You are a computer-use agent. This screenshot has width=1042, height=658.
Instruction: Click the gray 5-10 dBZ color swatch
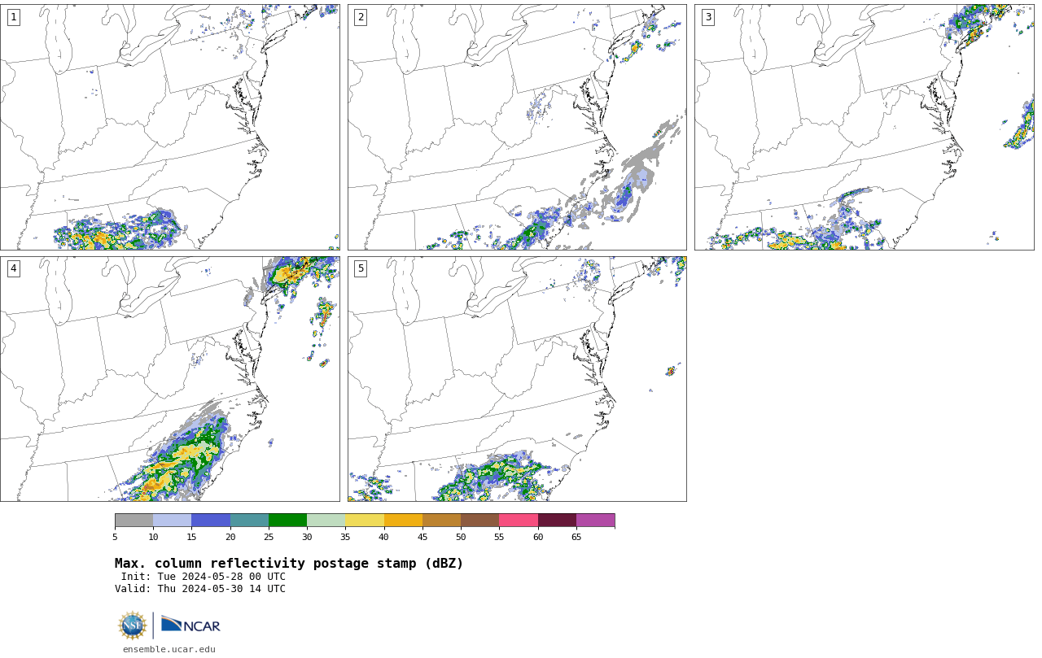tap(134, 521)
